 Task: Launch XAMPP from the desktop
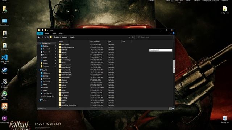point(4,107)
